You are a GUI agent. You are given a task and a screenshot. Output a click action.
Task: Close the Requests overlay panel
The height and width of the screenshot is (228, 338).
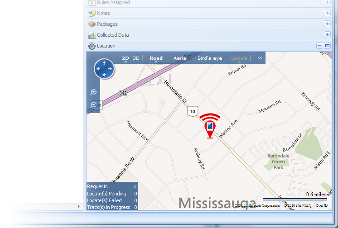pyautogui.click(x=135, y=187)
